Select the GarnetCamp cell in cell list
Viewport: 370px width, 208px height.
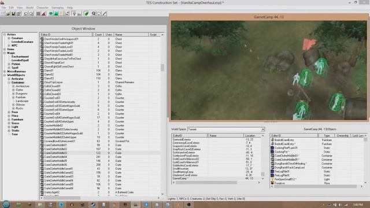coord(216,179)
